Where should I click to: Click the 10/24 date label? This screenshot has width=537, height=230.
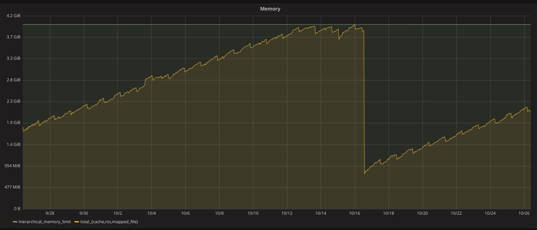pyautogui.click(x=490, y=213)
